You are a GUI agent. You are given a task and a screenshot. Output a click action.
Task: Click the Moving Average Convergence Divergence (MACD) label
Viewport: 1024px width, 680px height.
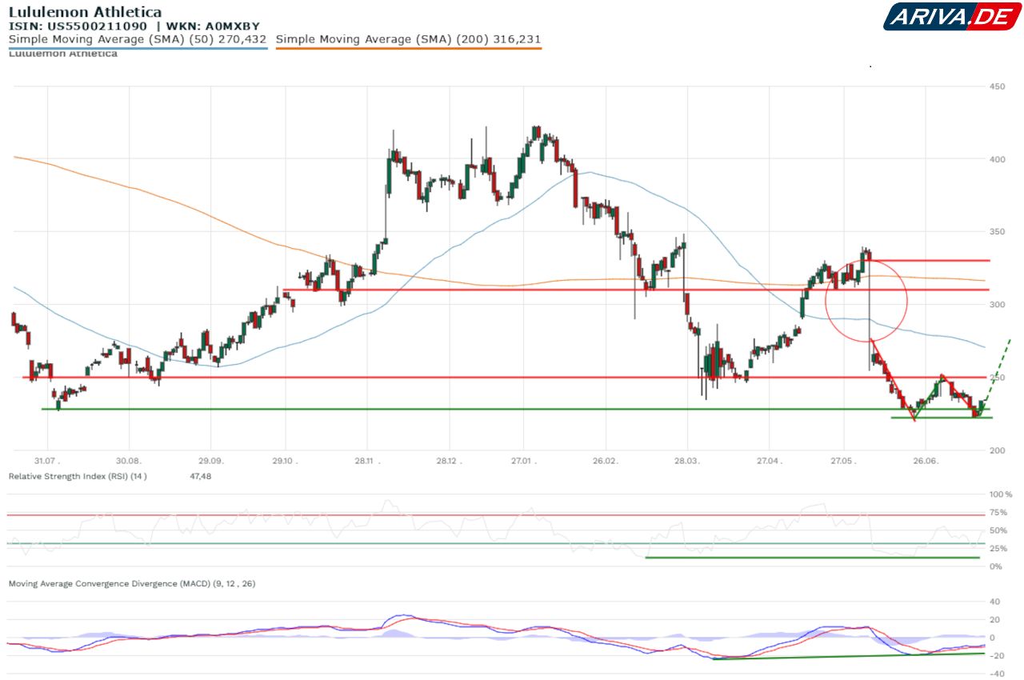pyautogui.click(x=132, y=584)
